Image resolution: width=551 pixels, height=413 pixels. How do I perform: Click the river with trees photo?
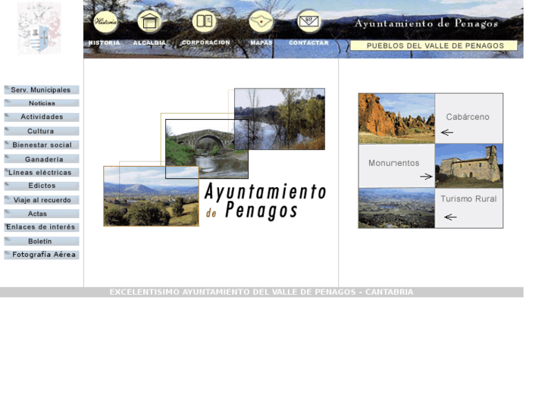click(x=280, y=119)
